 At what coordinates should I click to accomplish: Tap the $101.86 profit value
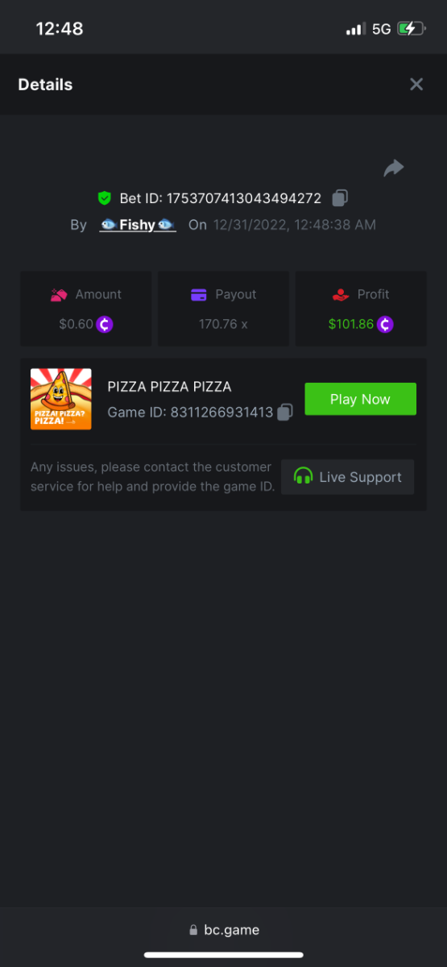tap(351, 325)
